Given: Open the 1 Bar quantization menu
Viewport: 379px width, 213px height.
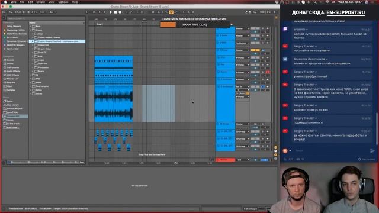Looking at the screenshot, I should click(52, 12).
